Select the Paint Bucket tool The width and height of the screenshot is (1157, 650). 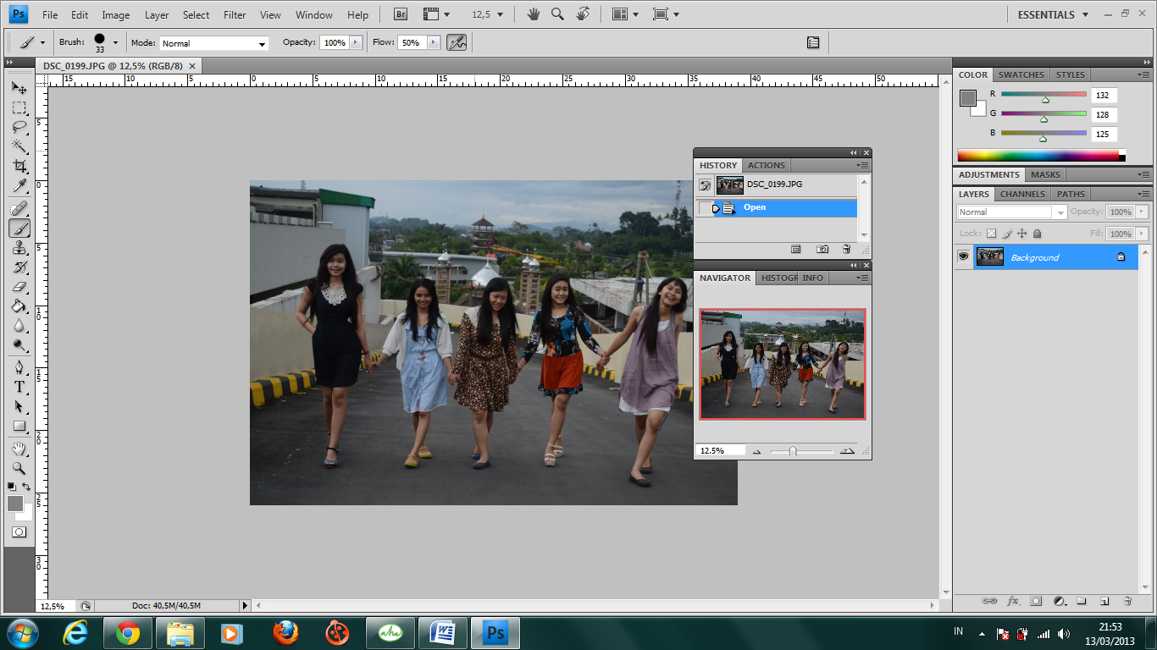[x=19, y=306]
